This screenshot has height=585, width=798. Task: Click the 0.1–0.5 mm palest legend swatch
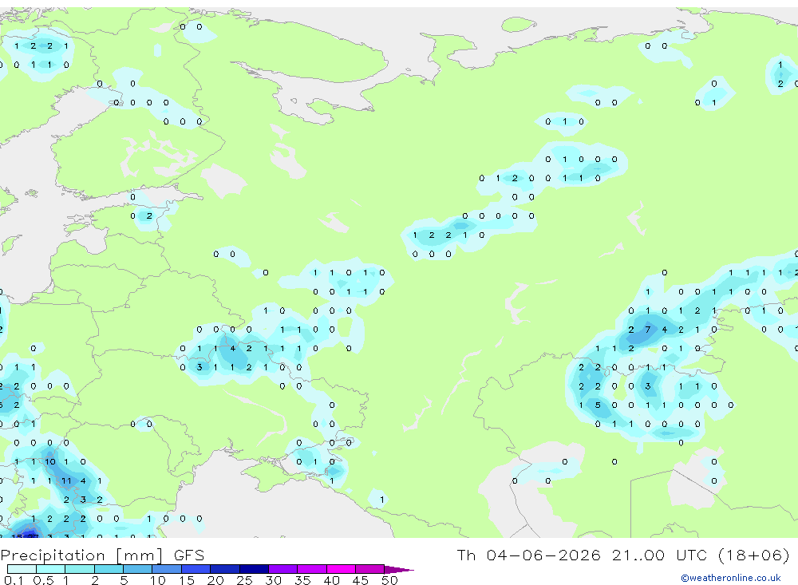(22, 569)
